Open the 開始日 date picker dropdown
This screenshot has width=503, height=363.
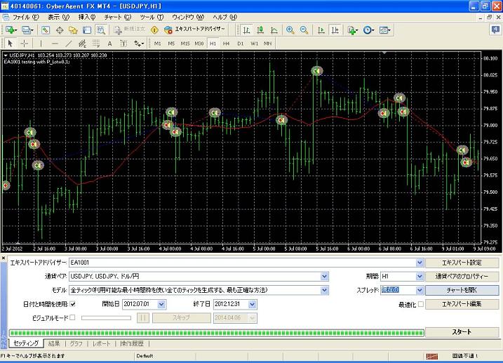coord(161,304)
